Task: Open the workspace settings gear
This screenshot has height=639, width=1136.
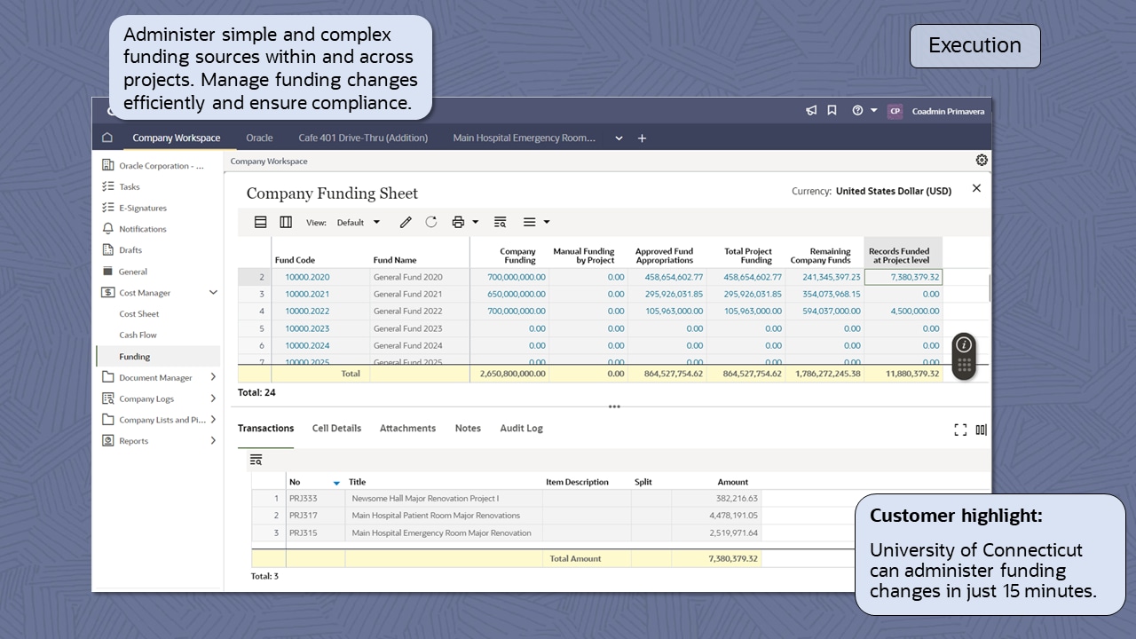Action: 982,161
